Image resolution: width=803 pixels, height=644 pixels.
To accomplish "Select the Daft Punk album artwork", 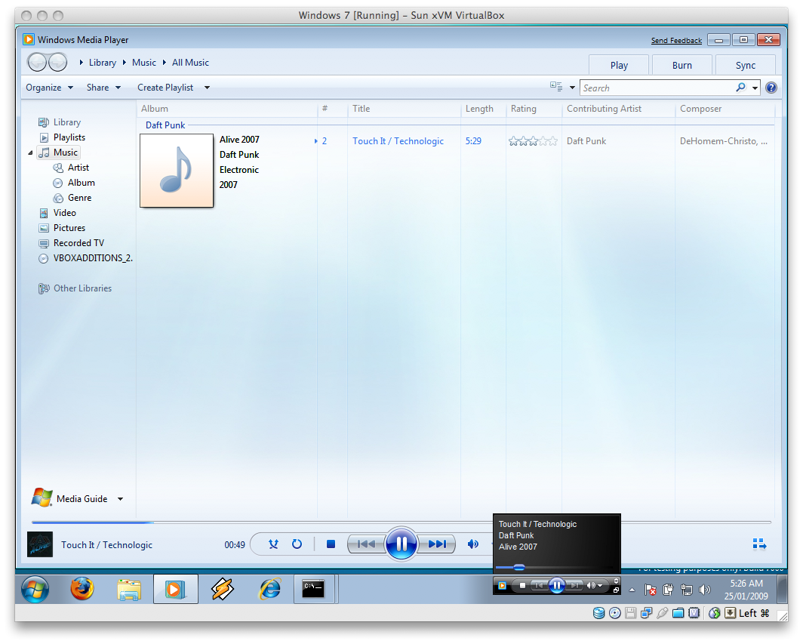I will pos(177,170).
